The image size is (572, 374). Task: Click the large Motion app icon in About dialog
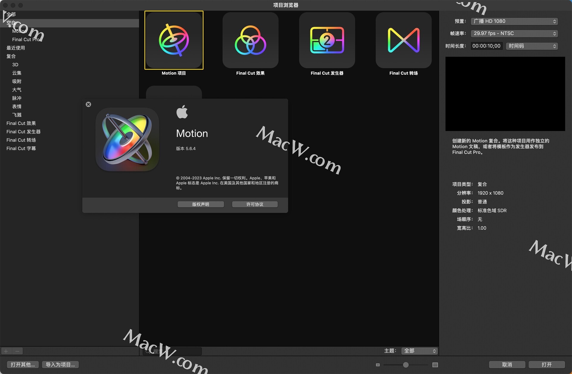[127, 139]
